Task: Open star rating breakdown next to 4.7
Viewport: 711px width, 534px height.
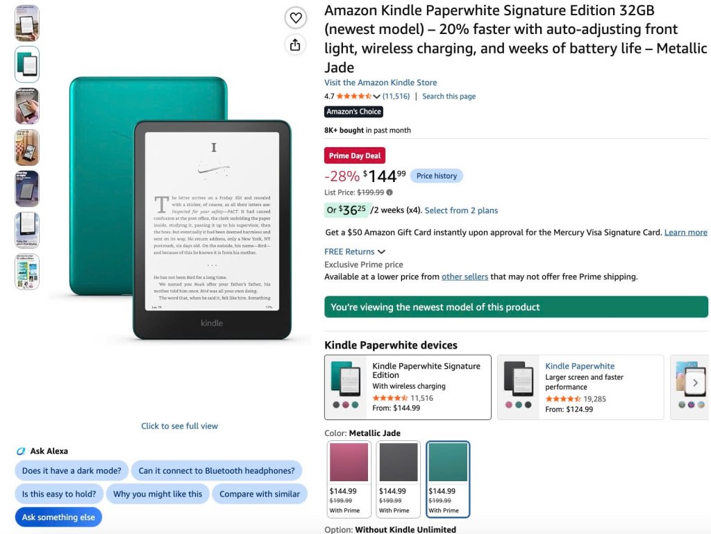Action: (x=376, y=96)
